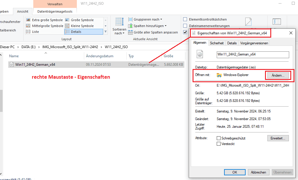Select Details layout option
The width and height of the screenshot is (298, 180).
[x=84, y=32]
